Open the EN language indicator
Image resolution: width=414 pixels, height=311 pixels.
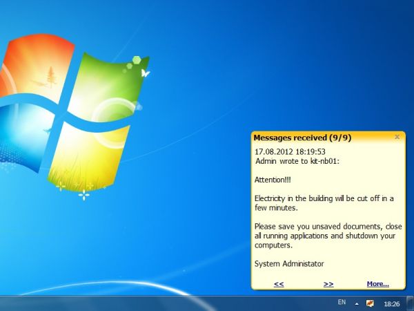pyautogui.click(x=342, y=302)
